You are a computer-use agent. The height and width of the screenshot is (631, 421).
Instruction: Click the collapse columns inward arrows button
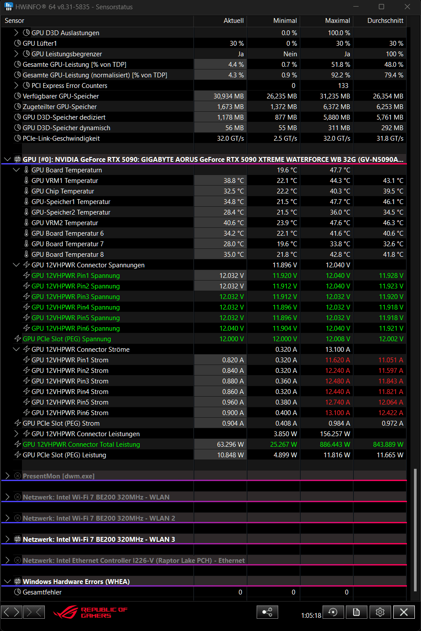click(x=34, y=612)
